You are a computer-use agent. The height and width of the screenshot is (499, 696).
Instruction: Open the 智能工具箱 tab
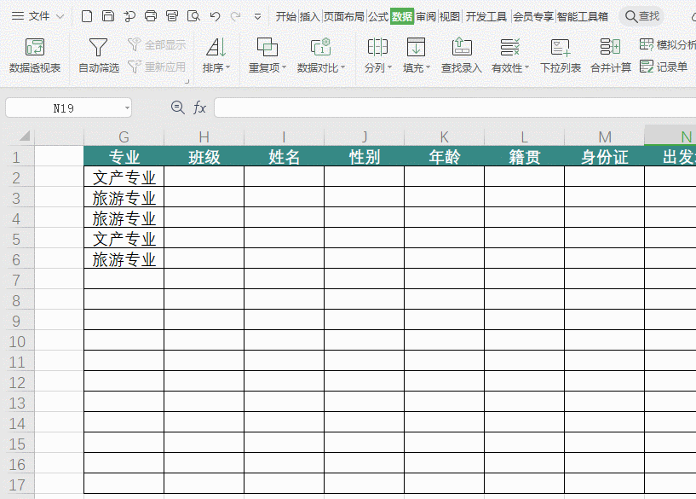point(583,16)
